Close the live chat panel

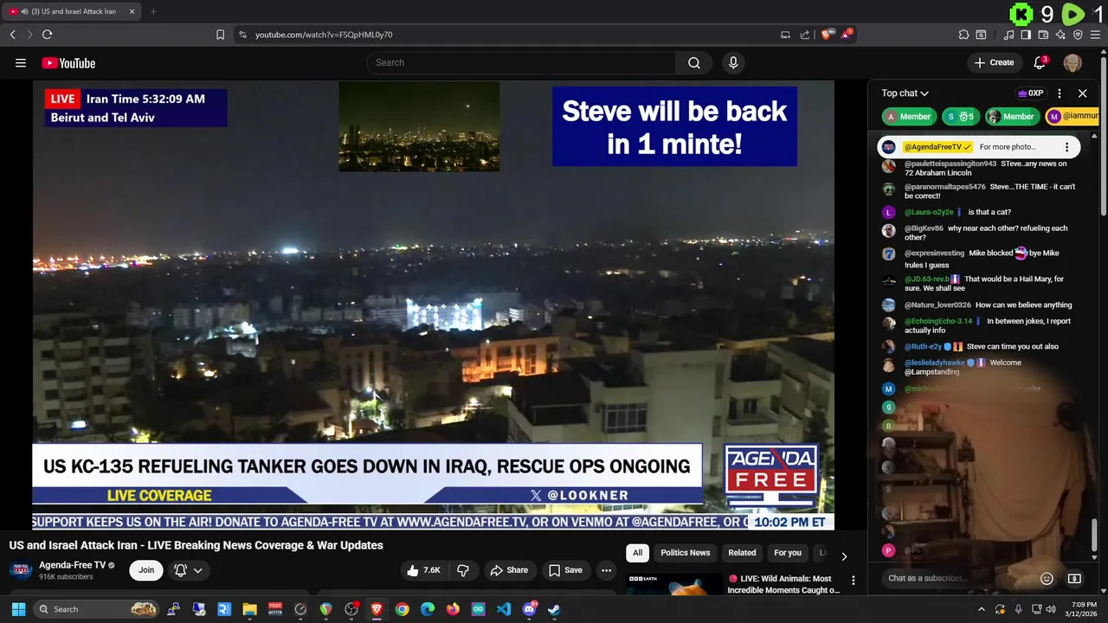pyautogui.click(x=1082, y=93)
